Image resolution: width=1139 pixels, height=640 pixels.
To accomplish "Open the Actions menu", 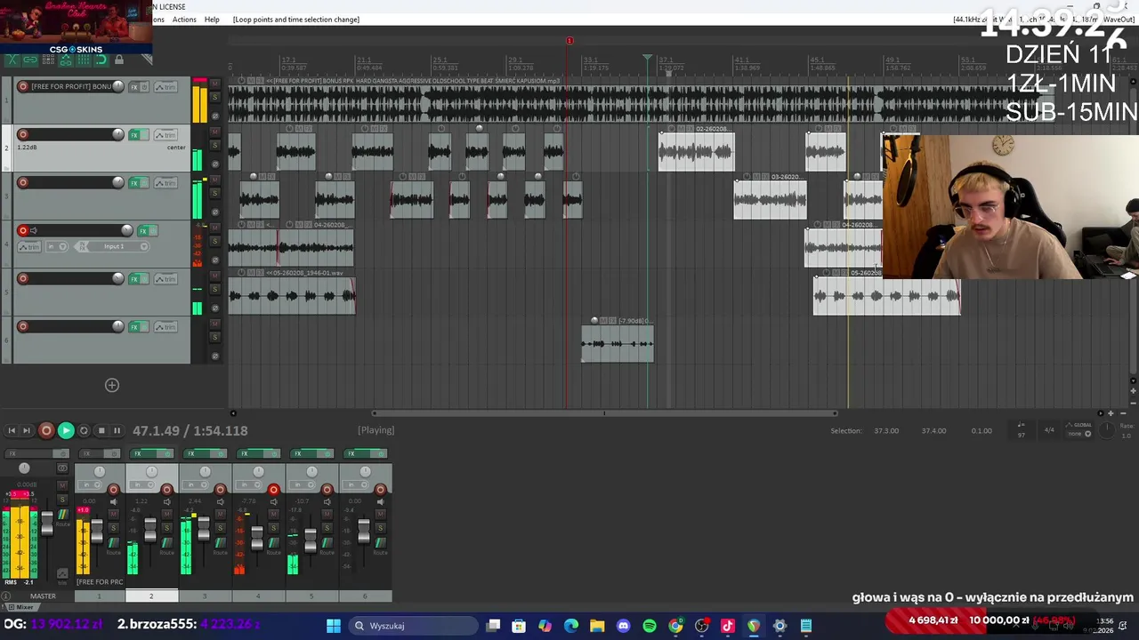I will click(x=184, y=20).
